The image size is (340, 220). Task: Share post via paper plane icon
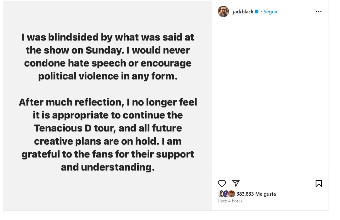tap(236, 183)
